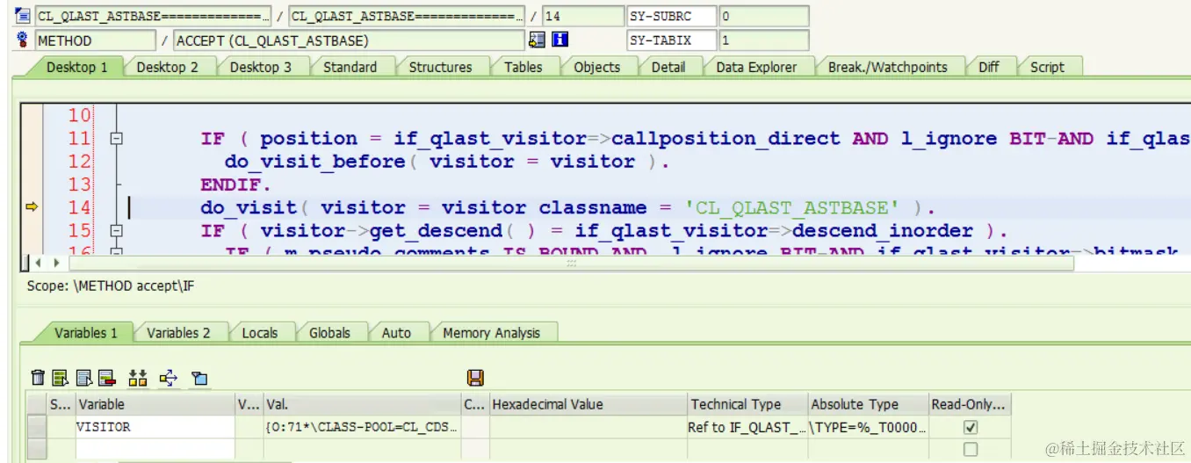This screenshot has height=463, width=1191.
Task: Click the second variables toolbar icon
Action: point(60,378)
